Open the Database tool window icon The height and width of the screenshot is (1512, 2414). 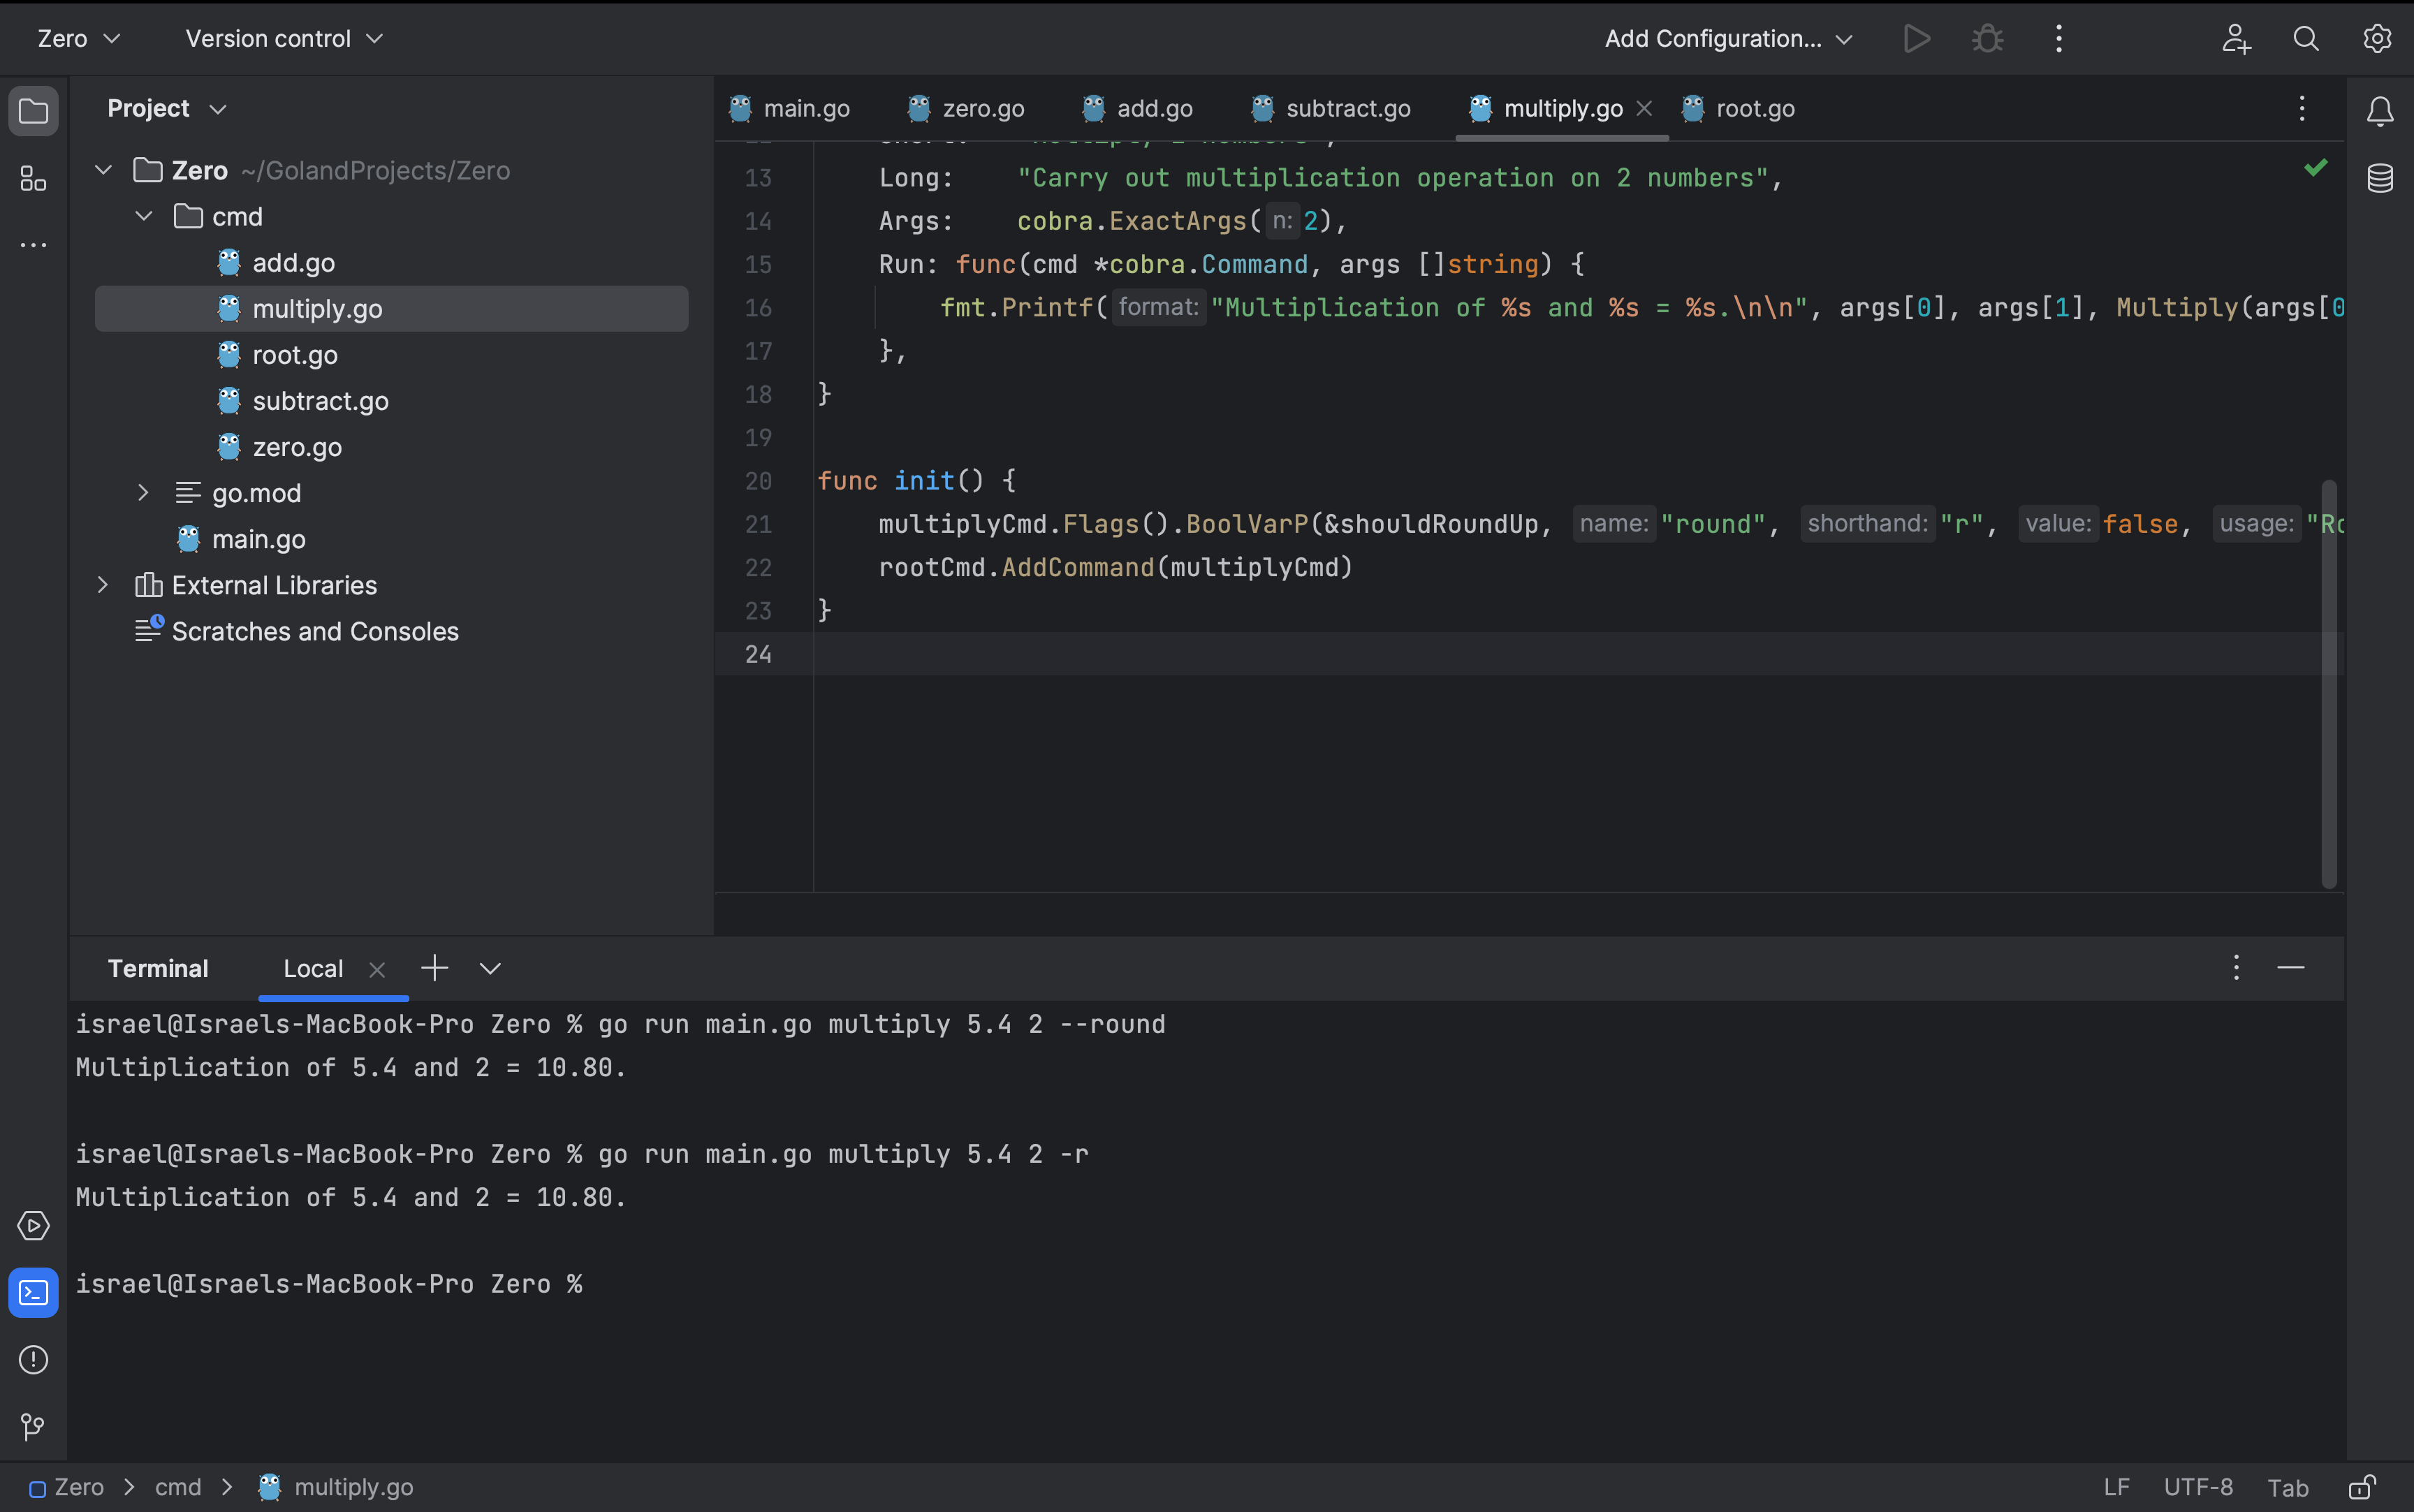pyautogui.click(x=2379, y=178)
